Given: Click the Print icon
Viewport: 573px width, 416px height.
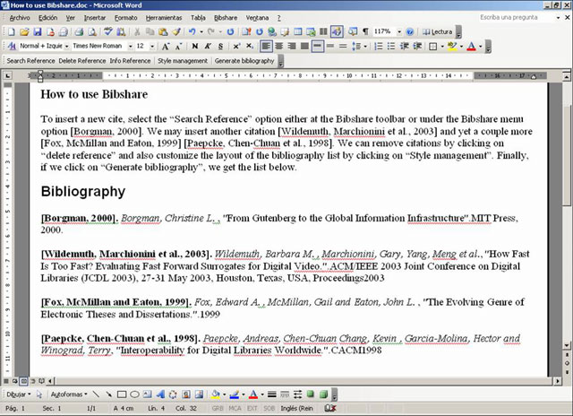Looking at the screenshot, I should tap(79, 32).
